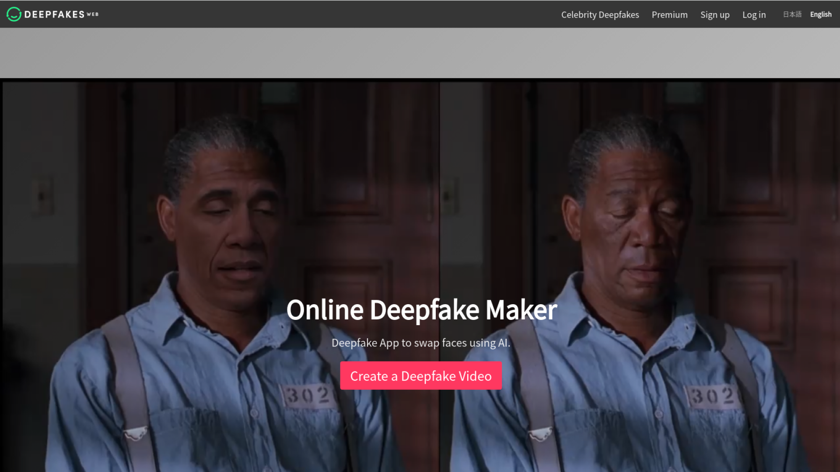Image resolution: width=840 pixels, height=472 pixels.
Task: Go to the Premium page
Action: (x=669, y=15)
